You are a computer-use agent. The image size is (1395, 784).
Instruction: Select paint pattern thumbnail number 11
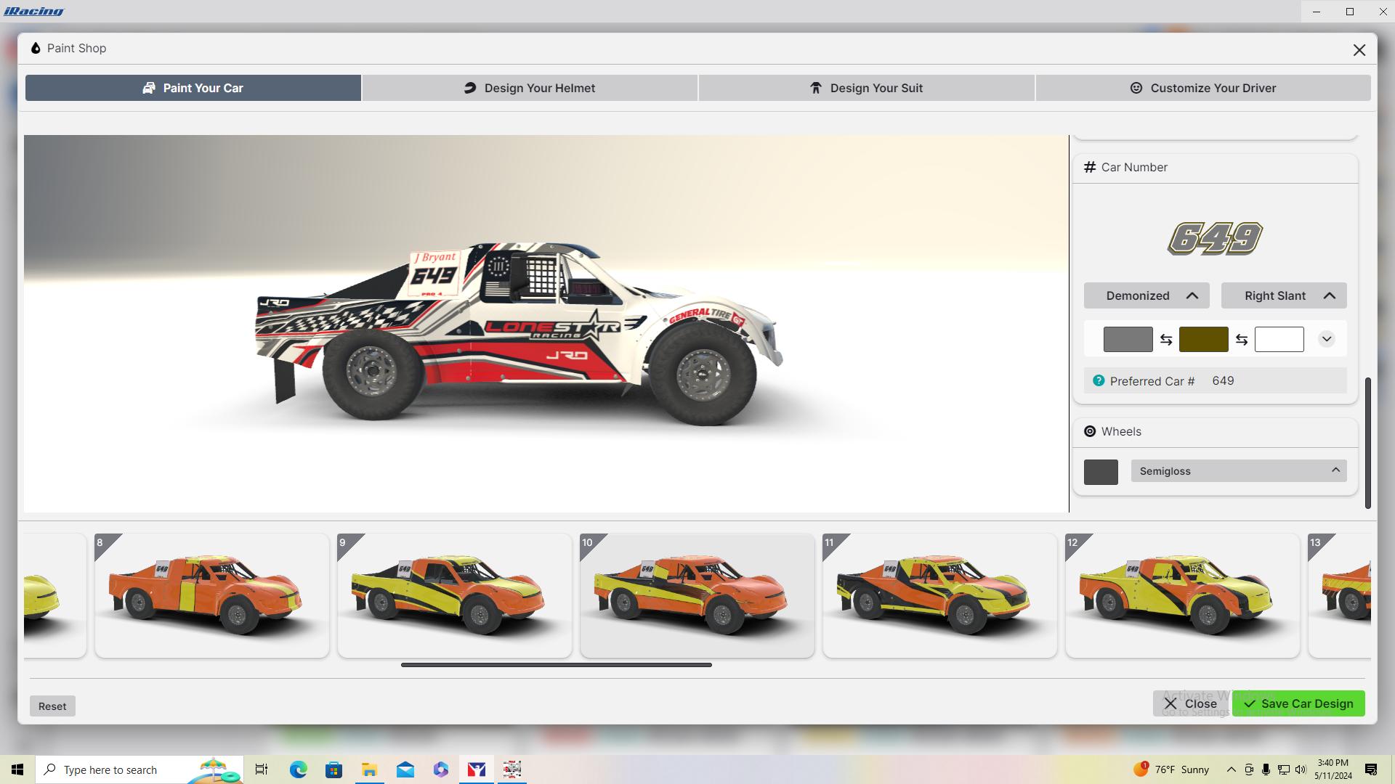pyautogui.click(x=940, y=595)
